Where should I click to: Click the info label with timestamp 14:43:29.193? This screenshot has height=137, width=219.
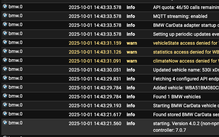click(131, 106)
